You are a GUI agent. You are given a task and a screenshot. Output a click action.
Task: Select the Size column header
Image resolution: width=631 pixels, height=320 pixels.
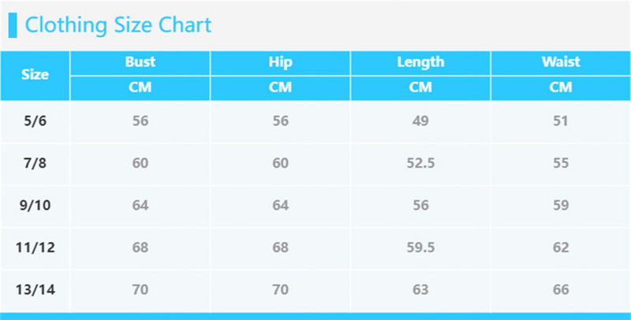click(35, 75)
